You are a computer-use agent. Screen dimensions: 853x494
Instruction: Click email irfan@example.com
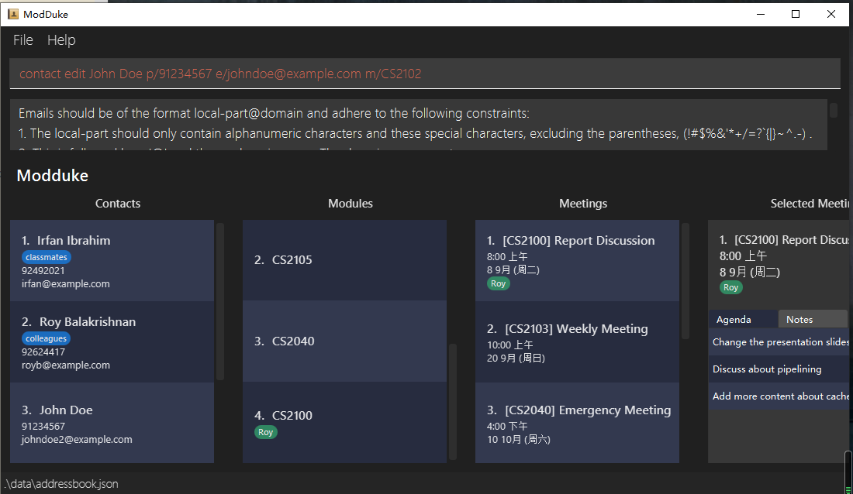tap(66, 283)
